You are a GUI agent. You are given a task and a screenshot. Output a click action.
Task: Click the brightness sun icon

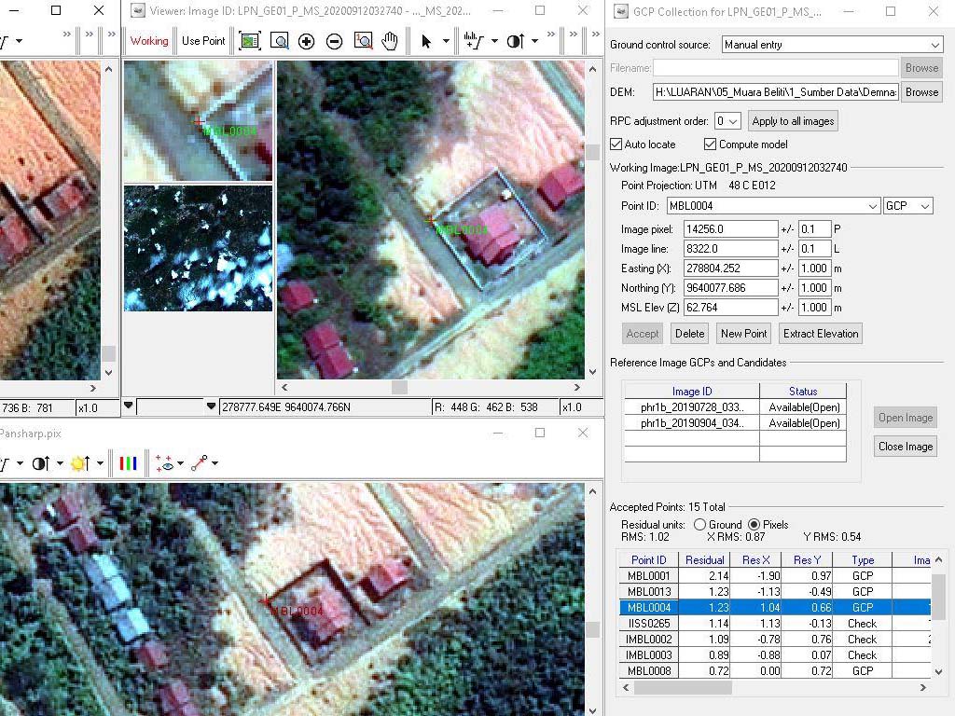pos(78,463)
